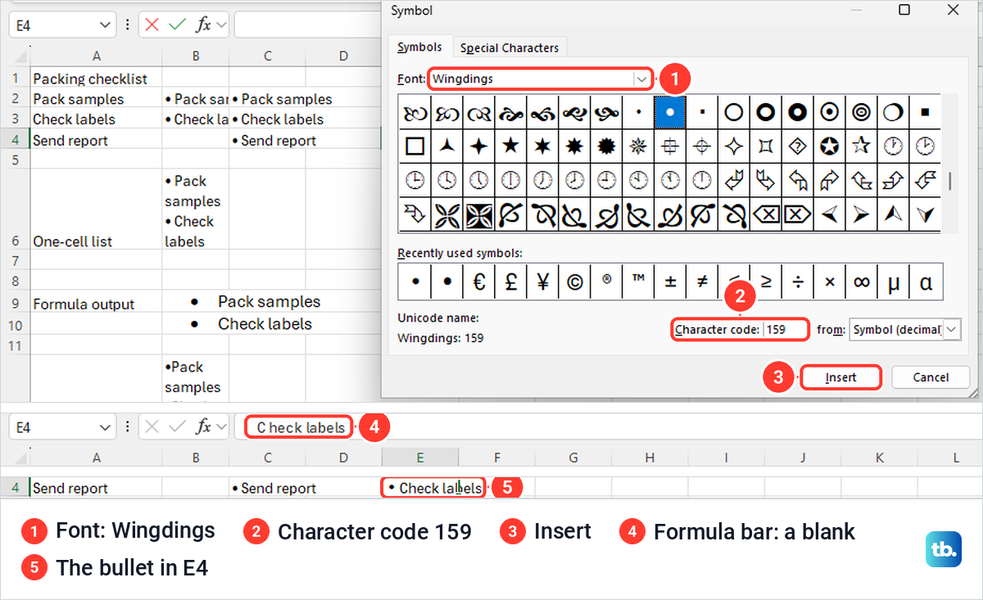Pick the pound sign in recently used symbols
This screenshot has width=983, height=600.
tap(511, 281)
